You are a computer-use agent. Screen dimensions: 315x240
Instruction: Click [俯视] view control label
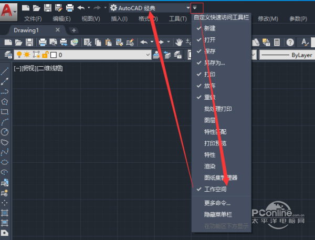pyautogui.click(x=29, y=69)
